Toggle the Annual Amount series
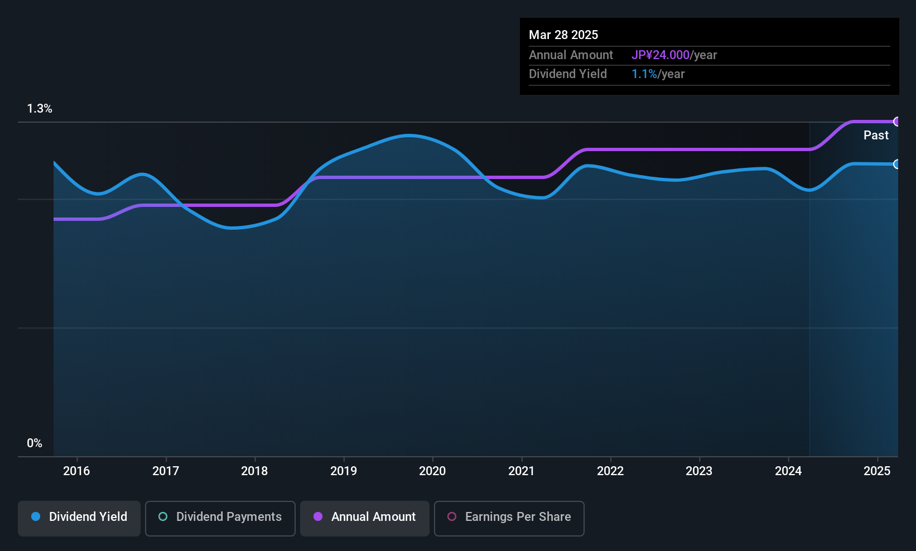This screenshot has height=551, width=916. (x=365, y=518)
